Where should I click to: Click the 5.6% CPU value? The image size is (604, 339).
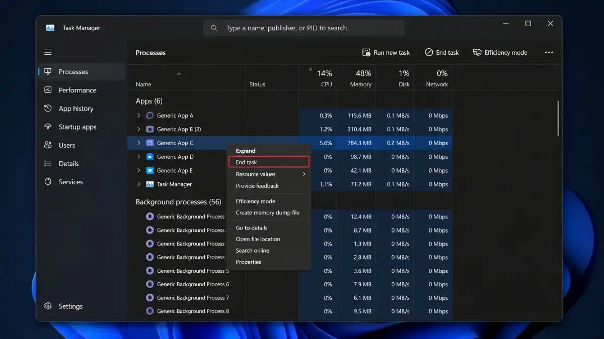[x=326, y=143]
